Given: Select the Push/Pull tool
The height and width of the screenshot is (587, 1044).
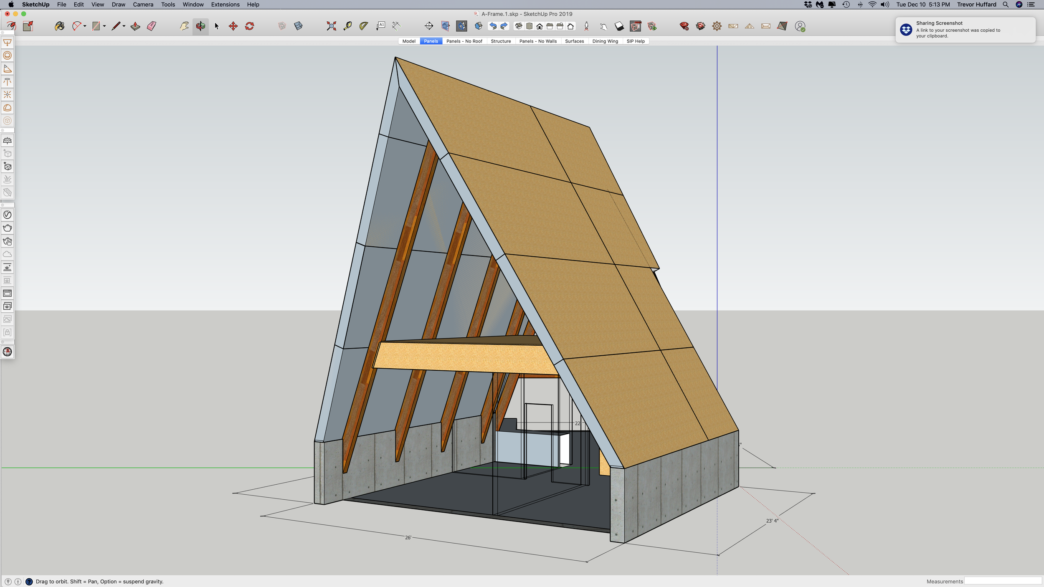Looking at the screenshot, I should [135, 26].
